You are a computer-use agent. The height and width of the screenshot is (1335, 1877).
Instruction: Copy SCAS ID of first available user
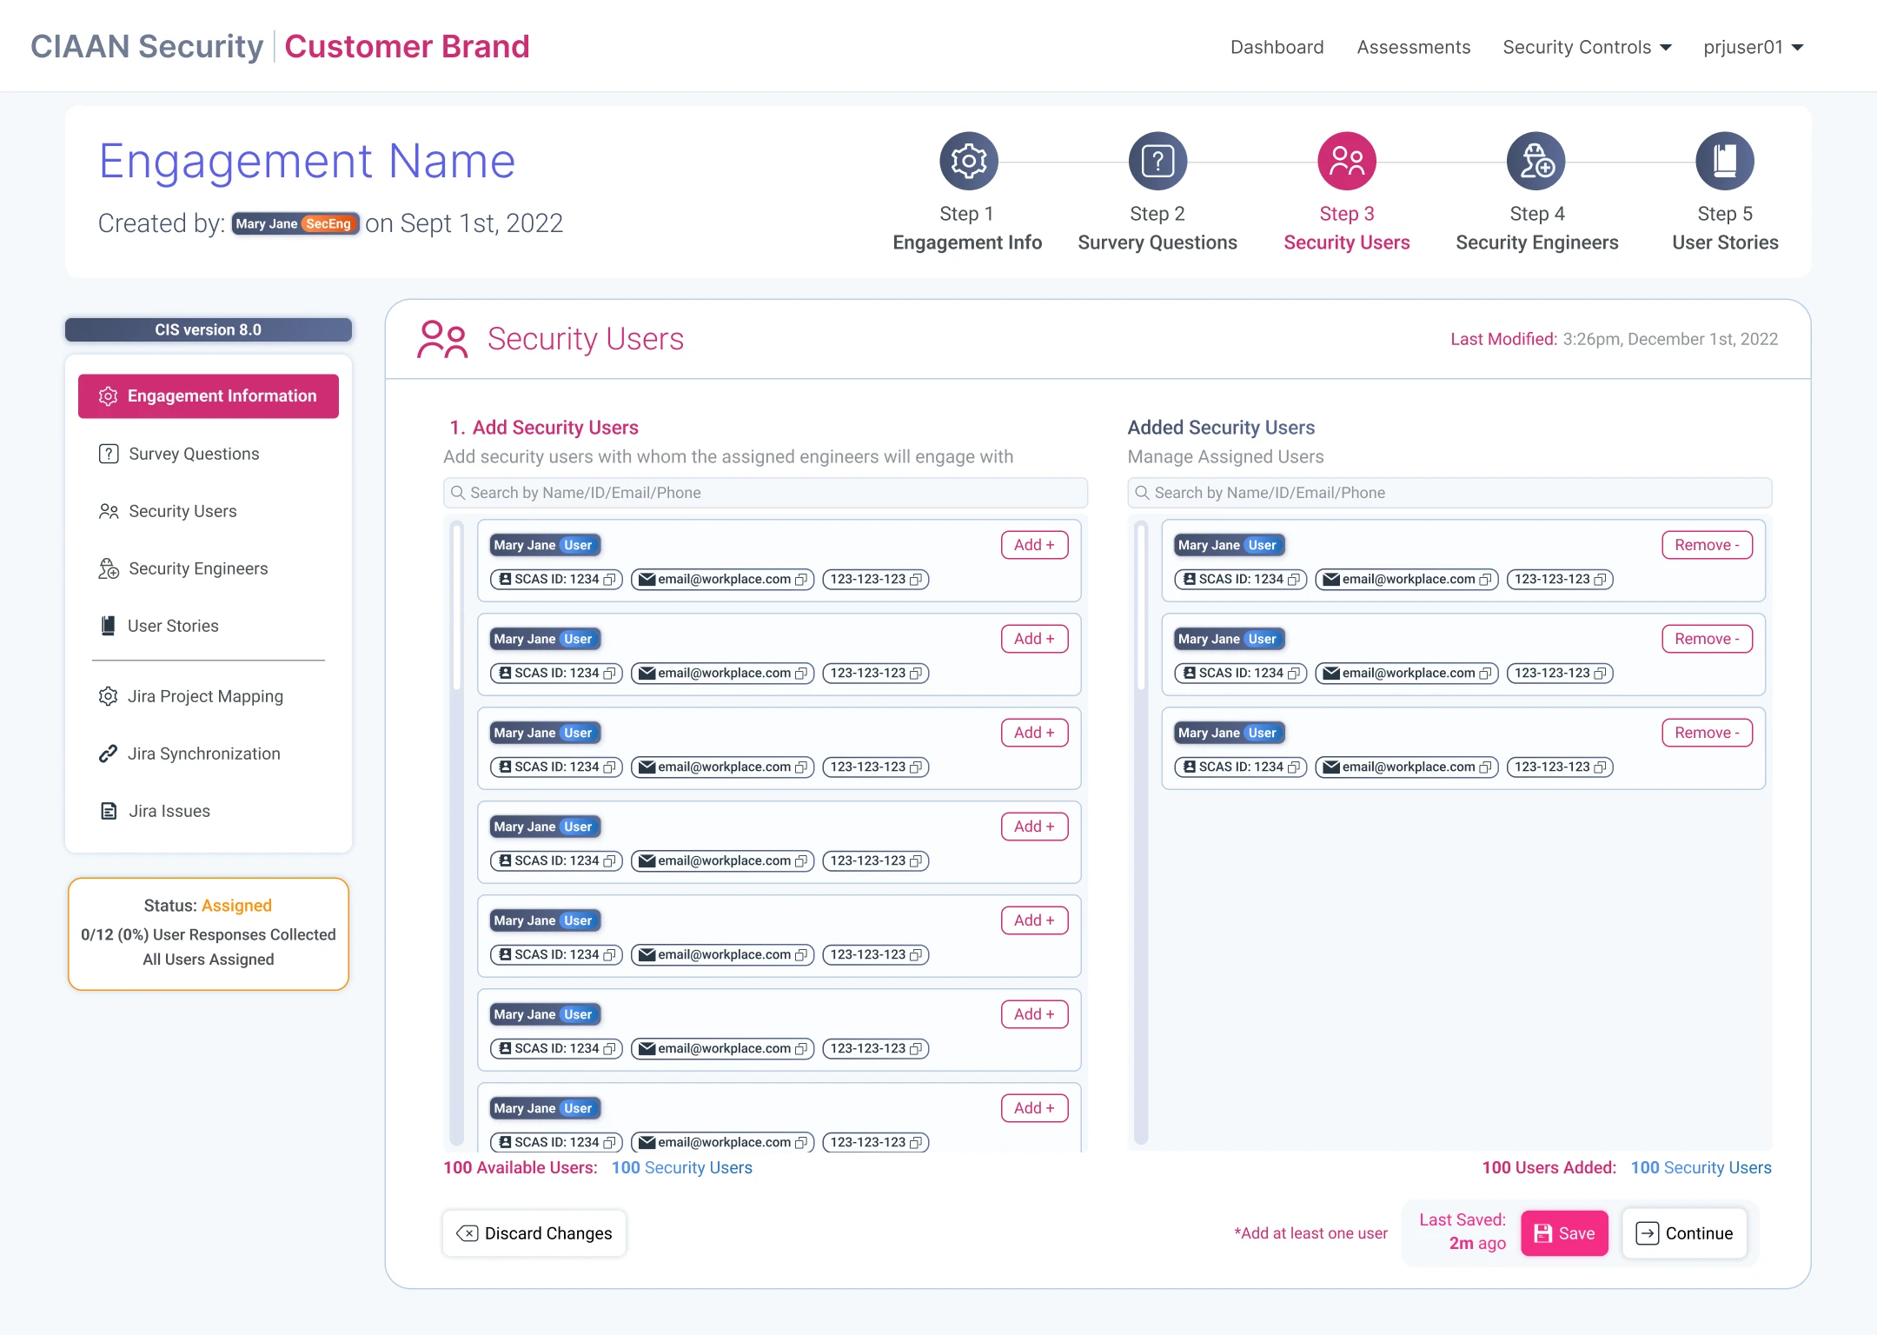pyautogui.click(x=610, y=580)
